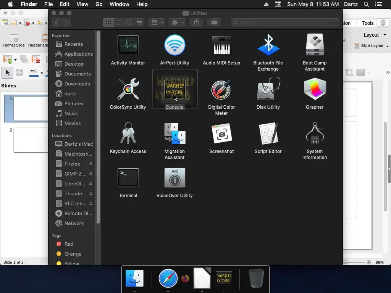The width and height of the screenshot is (391, 293).
Task: Open LibreOffice document icon in Dock
Action: (202, 278)
